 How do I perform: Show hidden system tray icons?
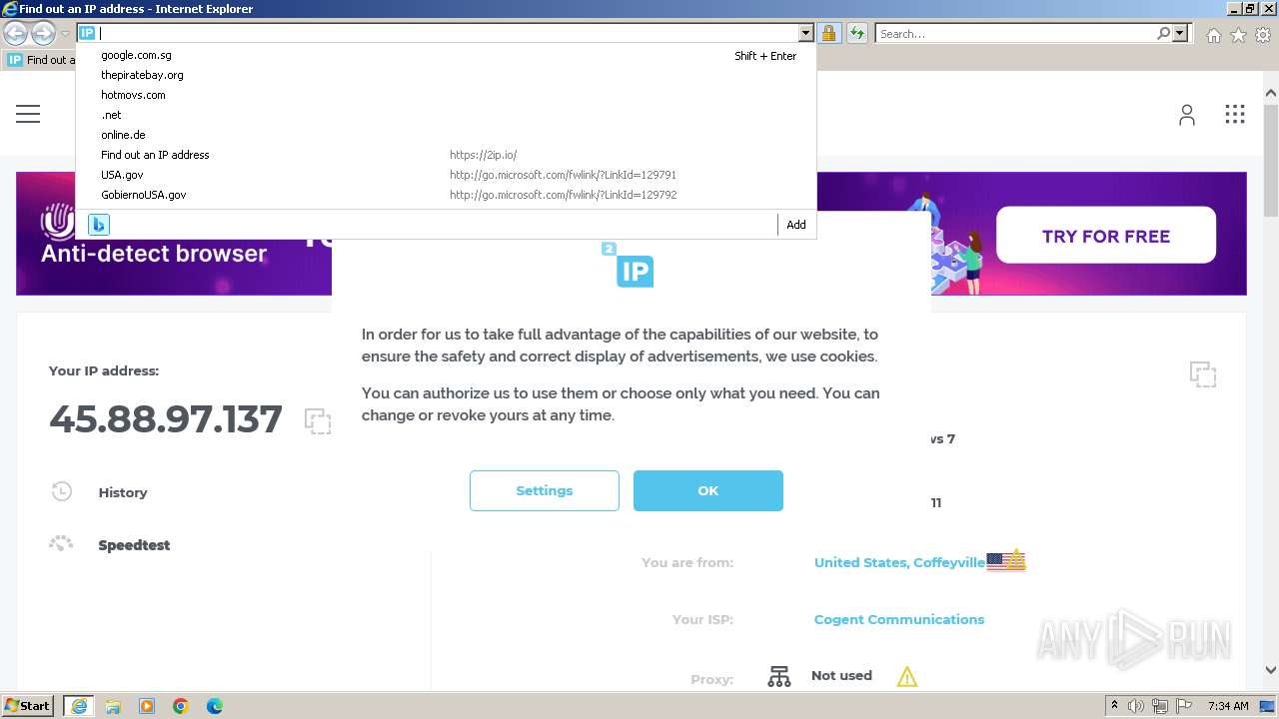1114,706
